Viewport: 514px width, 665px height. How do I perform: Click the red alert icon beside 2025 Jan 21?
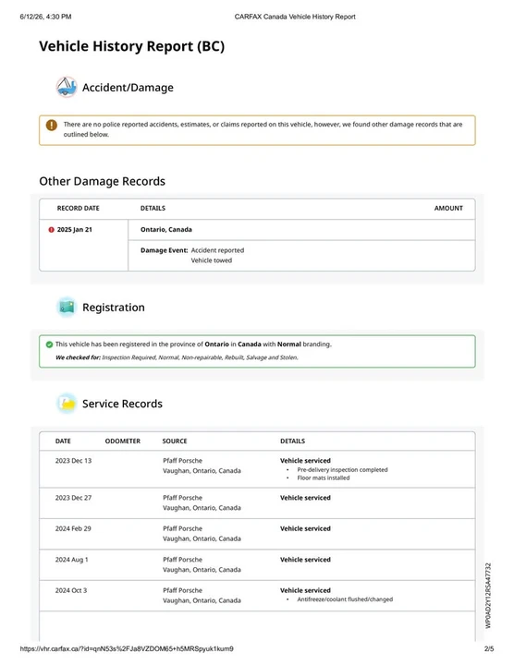(x=52, y=229)
